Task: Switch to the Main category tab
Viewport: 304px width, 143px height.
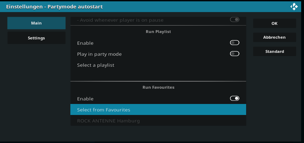Action: pos(36,23)
